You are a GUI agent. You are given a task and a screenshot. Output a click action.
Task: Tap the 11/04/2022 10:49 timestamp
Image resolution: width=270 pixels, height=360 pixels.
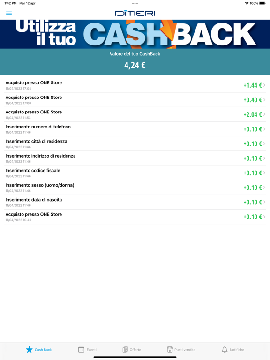tap(18, 220)
